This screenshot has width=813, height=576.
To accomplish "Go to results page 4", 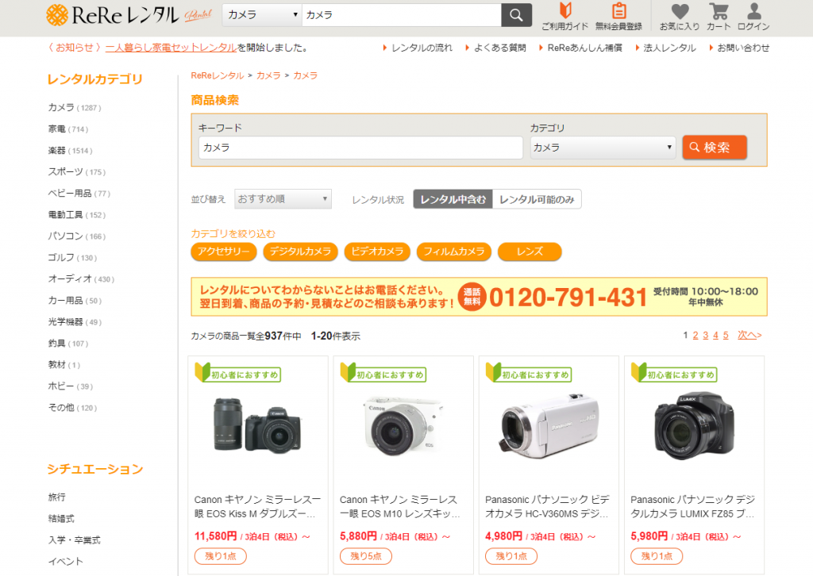I will pos(715,335).
